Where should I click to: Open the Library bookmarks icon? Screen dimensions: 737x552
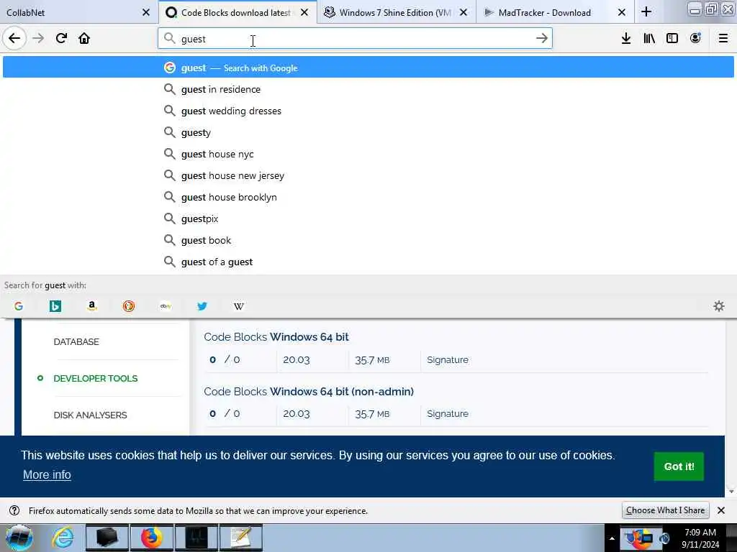pyautogui.click(x=649, y=39)
